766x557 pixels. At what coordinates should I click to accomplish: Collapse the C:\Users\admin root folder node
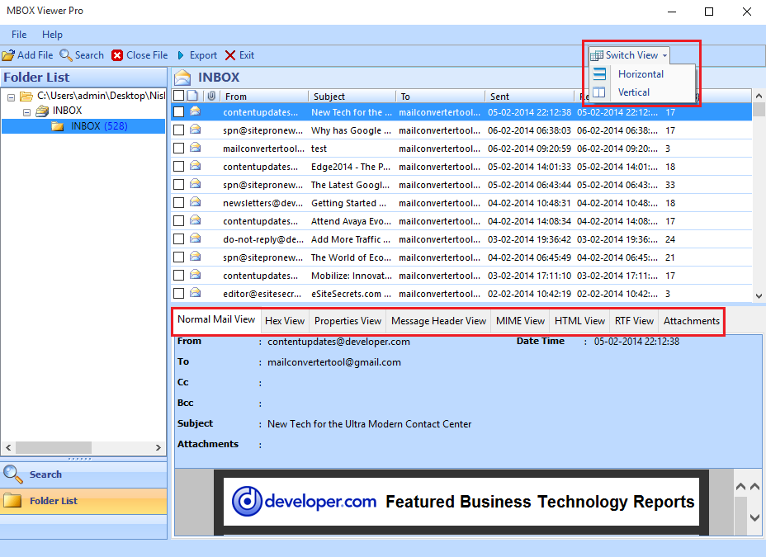coord(11,97)
